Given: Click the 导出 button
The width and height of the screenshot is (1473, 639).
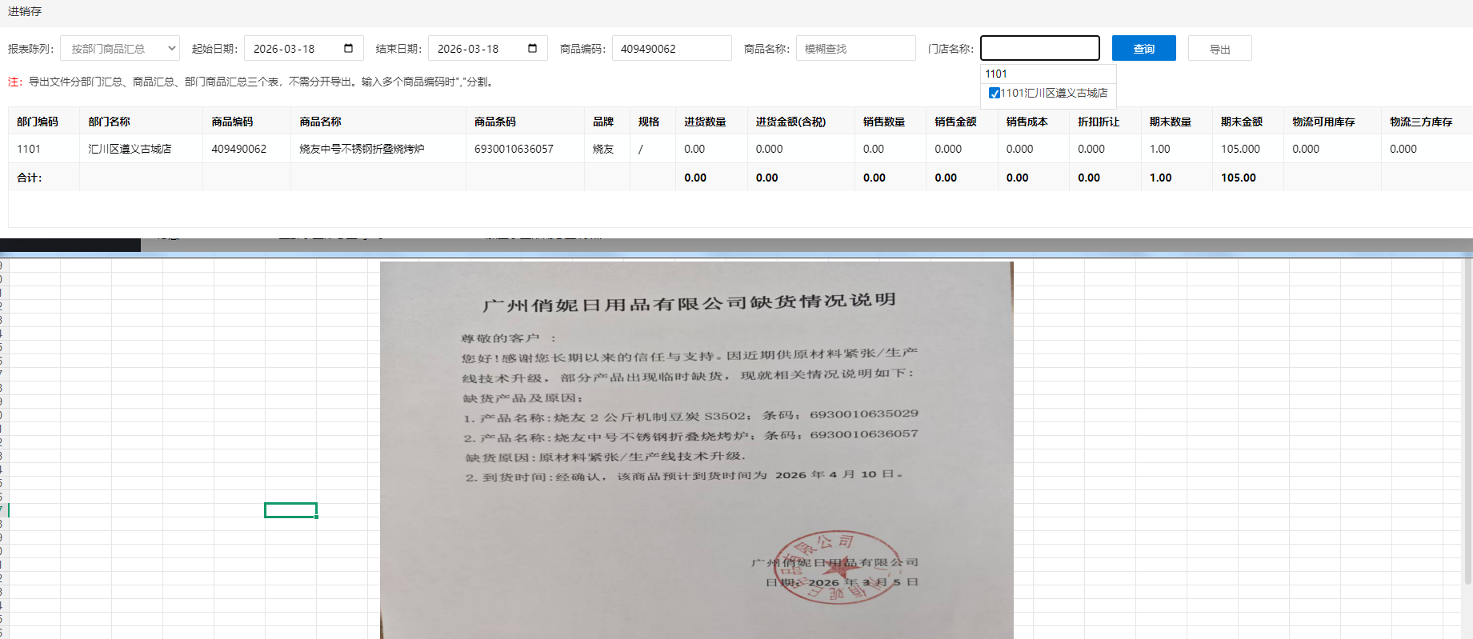Looking at the screenshot, I should (x=1219, y=49).
